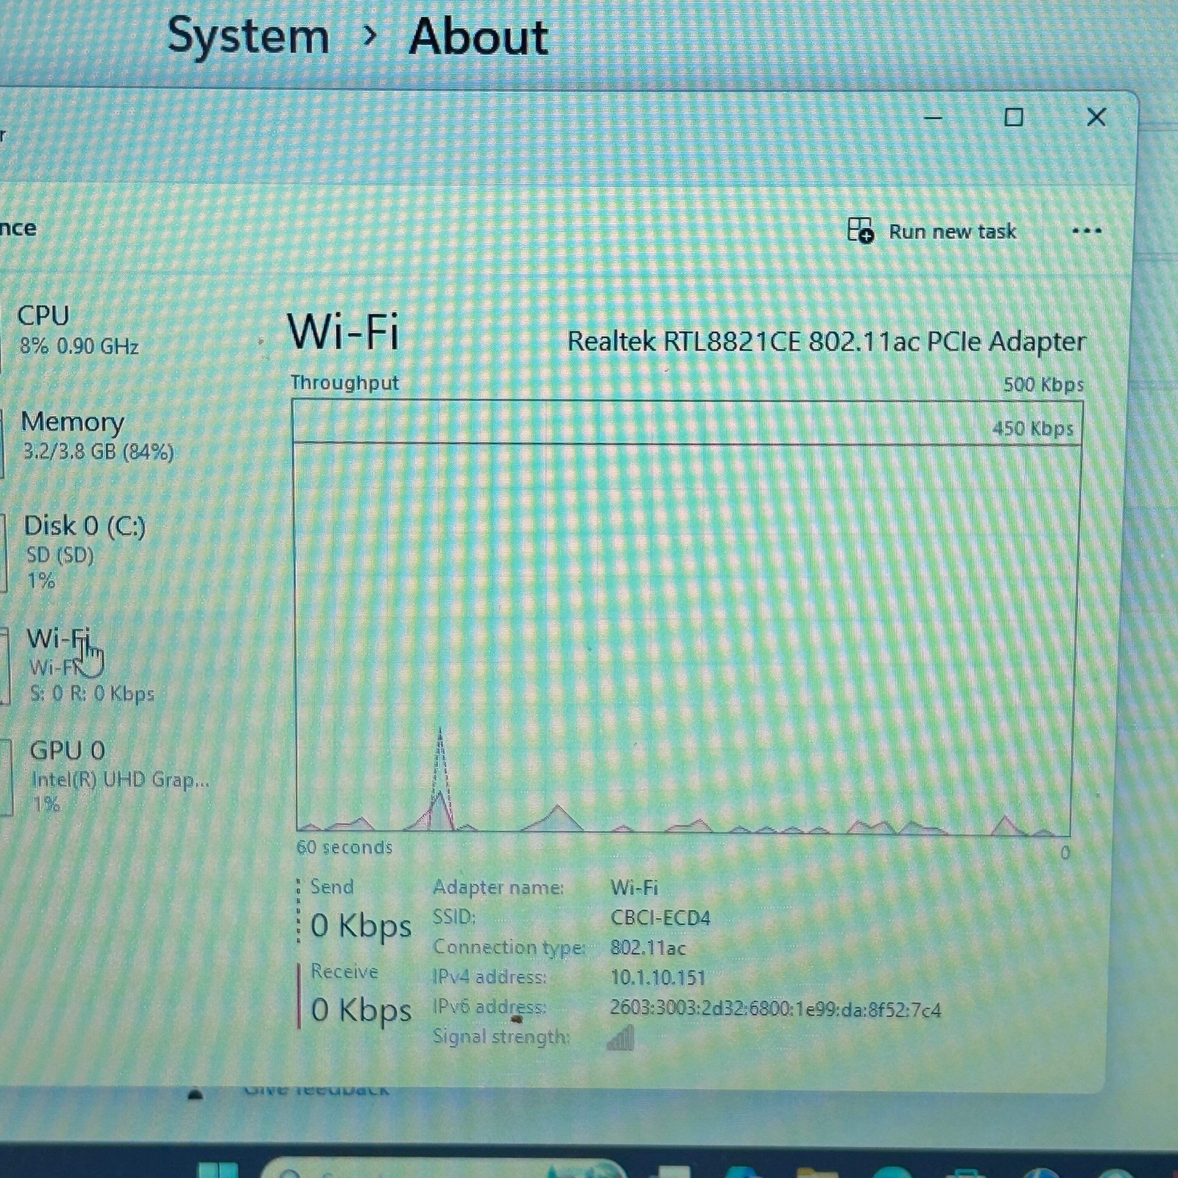This screenshot has height=1178, width=1178.
Task: Click the Realtek RTL8821CE adapter title
Action: tap(826, 342)
